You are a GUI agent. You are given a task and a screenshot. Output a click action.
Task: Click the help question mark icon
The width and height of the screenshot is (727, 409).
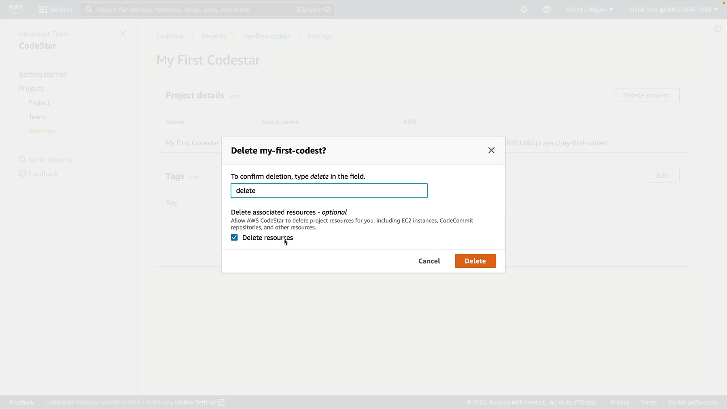point(547,9)
